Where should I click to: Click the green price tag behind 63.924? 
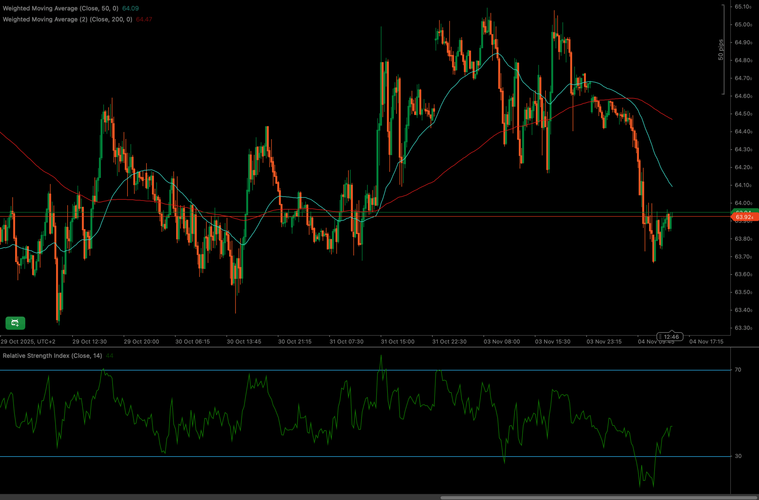click(744, 211)
